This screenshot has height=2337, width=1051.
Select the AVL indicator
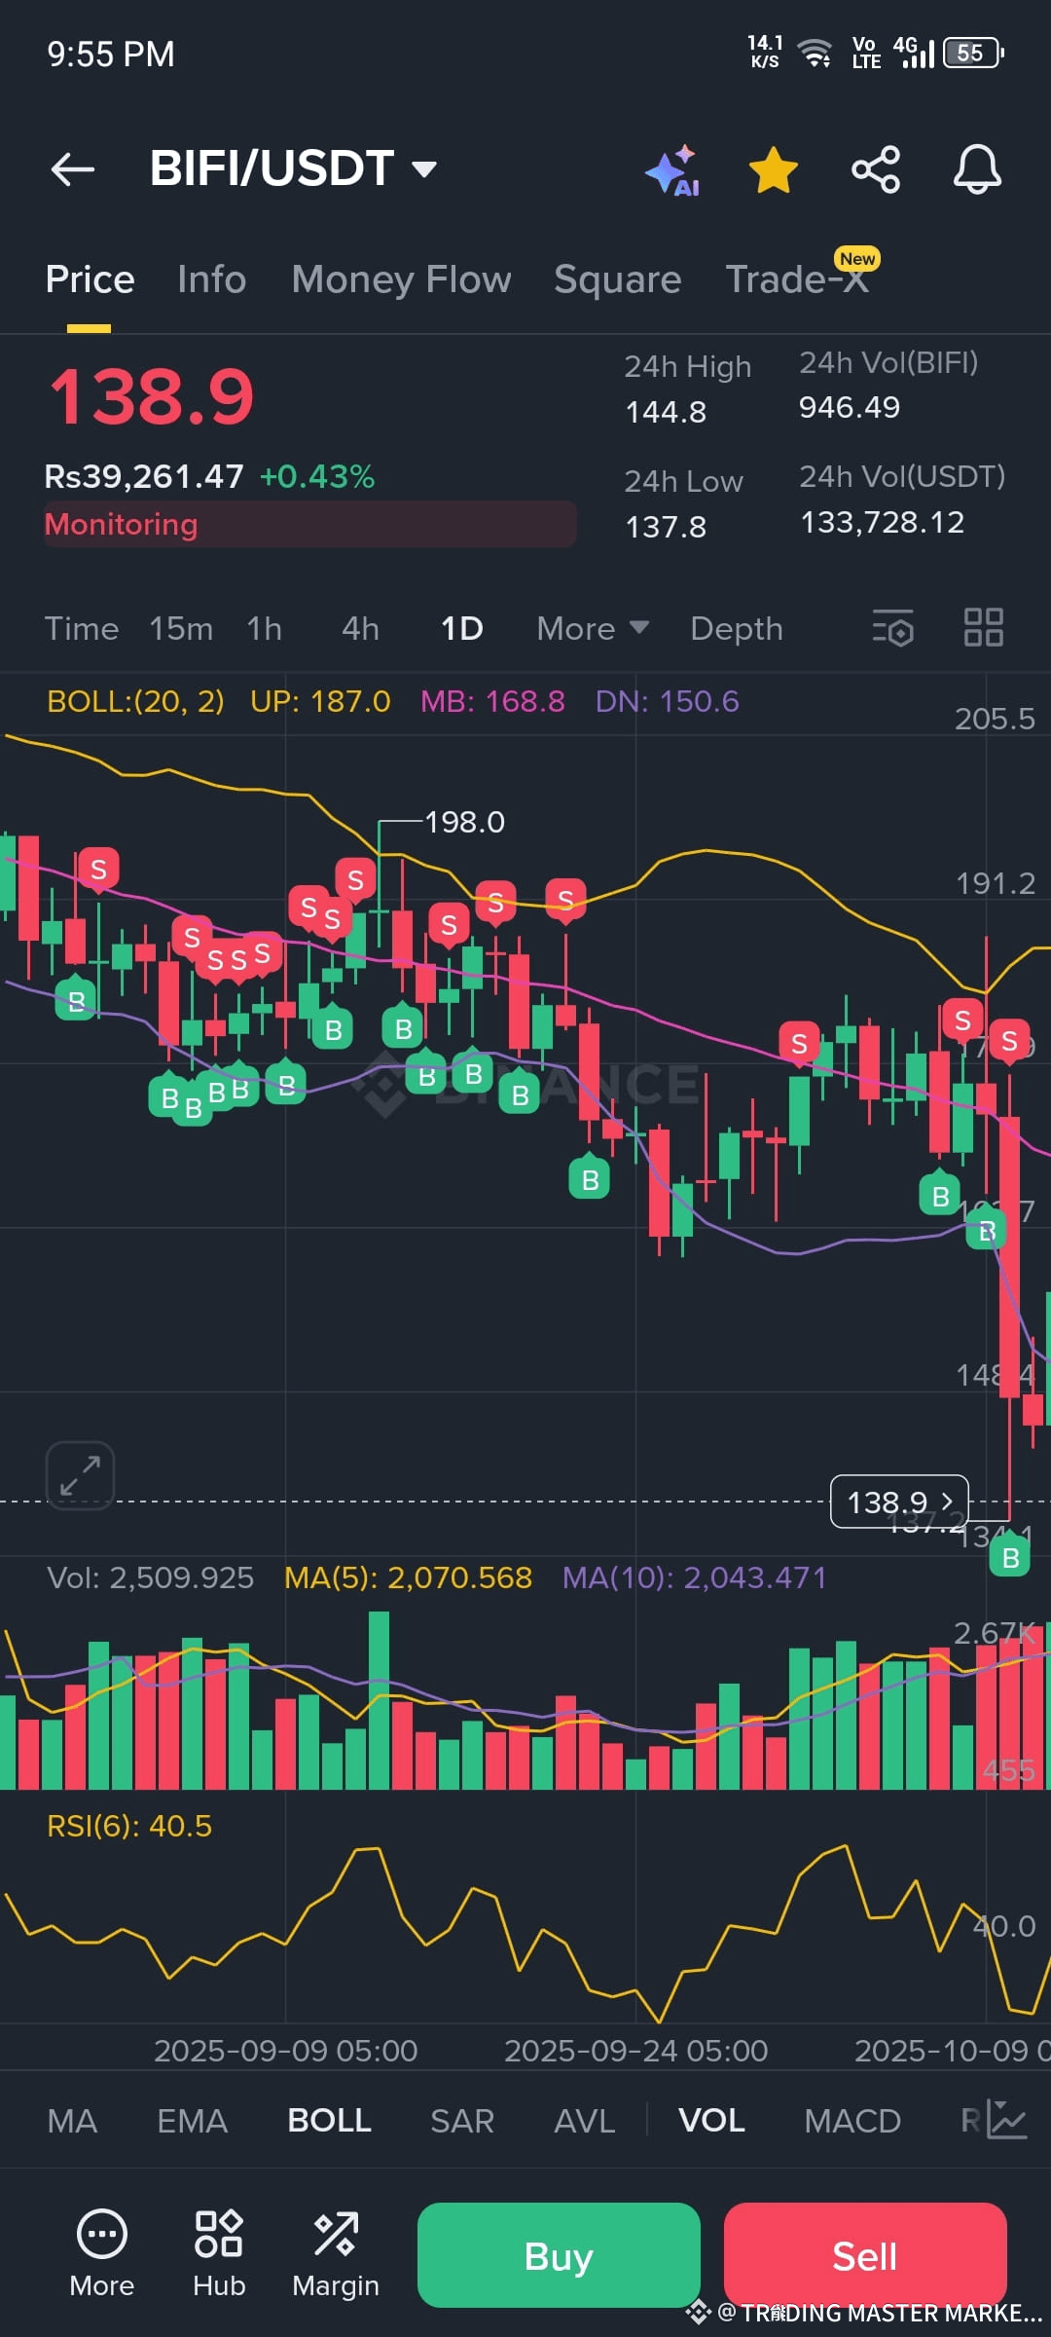[585, 2121]
